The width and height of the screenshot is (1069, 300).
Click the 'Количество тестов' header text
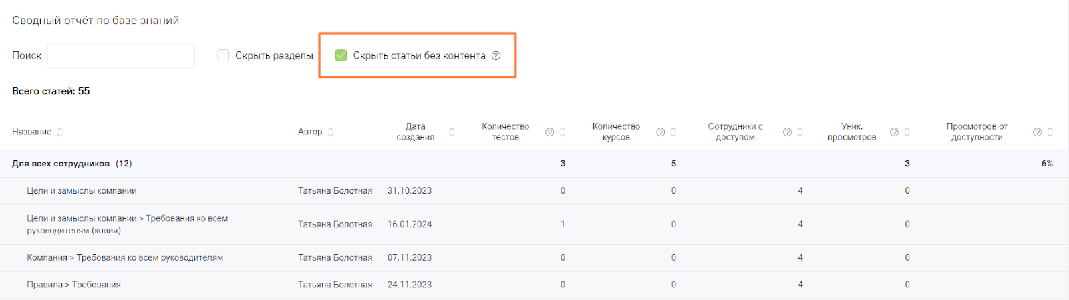(x=505, y=132)
